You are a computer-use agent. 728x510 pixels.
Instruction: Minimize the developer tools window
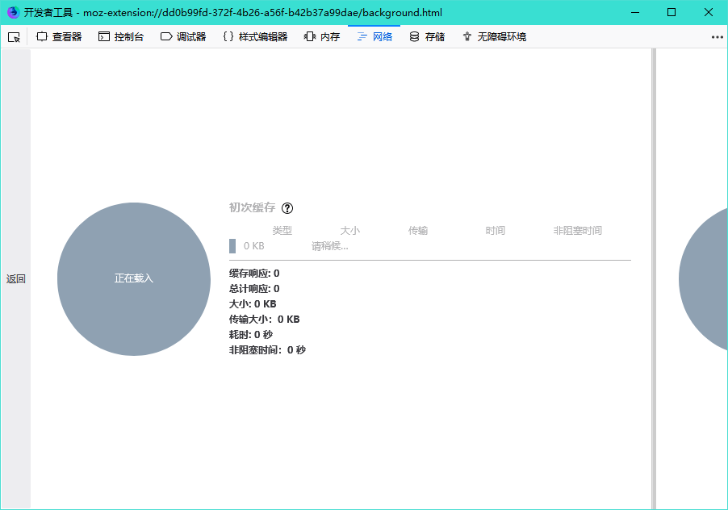tap(635, 13)
